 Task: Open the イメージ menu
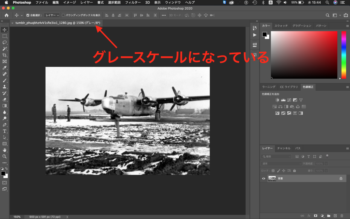point(69,2)
